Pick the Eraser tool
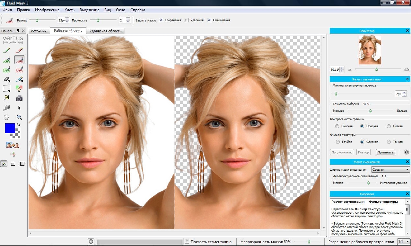The image size is (411, 246). click(x=6, y=79)
